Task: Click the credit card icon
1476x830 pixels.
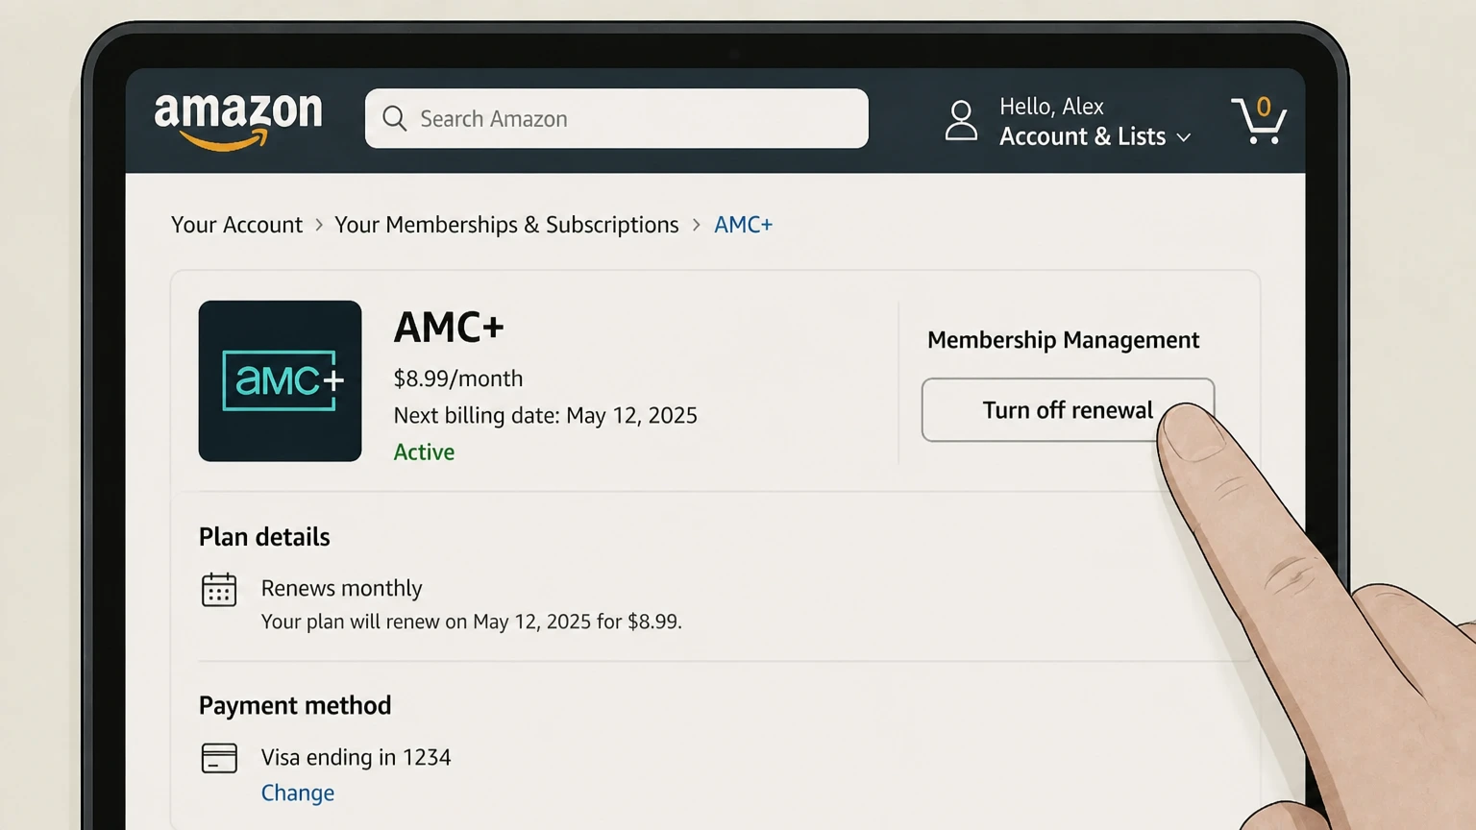Action: 219,758
